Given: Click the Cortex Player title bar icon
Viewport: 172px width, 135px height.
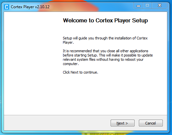Looking at the screenshot, I should tap(7, 7).
